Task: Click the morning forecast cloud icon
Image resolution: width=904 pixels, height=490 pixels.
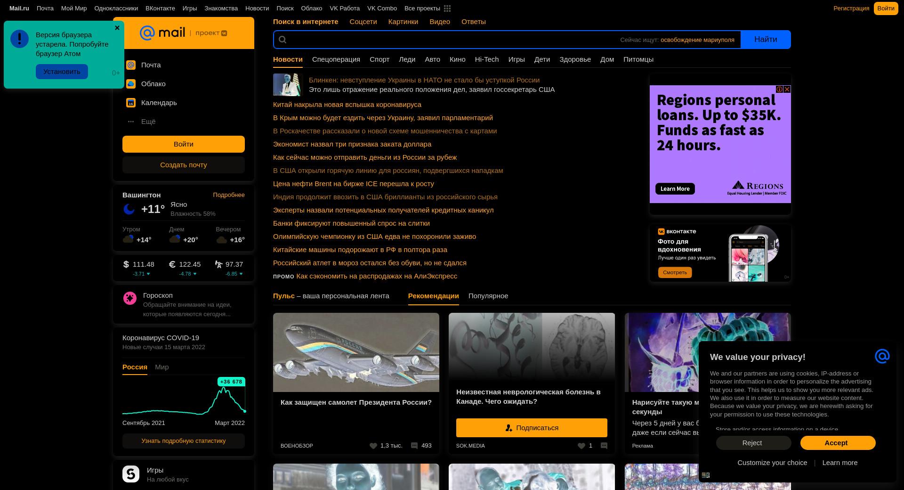Action: click(128, 239)
